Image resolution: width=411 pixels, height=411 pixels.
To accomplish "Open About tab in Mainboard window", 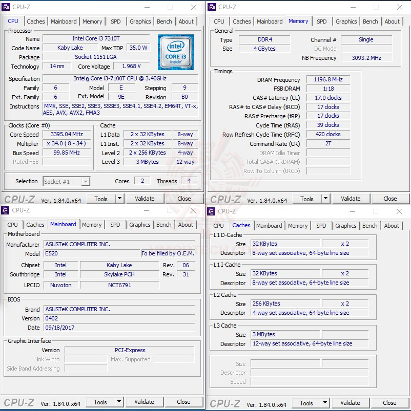I will 186,225.
